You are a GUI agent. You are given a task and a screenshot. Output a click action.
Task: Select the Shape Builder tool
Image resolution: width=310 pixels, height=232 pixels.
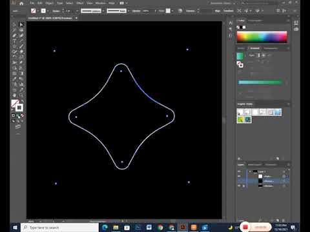coord(14,68)
